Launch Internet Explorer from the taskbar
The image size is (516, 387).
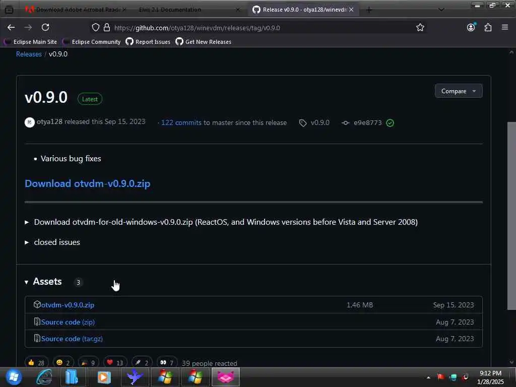(x=44, y=377)
